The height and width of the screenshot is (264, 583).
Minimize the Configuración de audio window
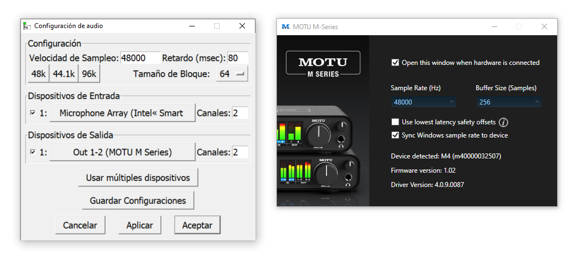(x=192, y=26)
